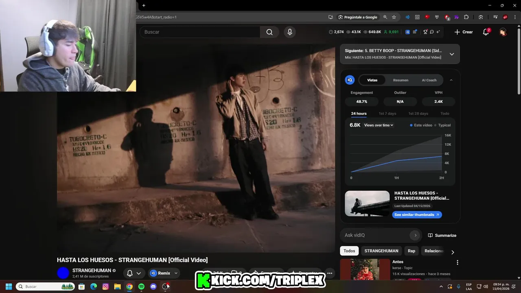Open the YouTube account avatar menu
Viewport: 521px width, 293px height.
click(503, 32)
